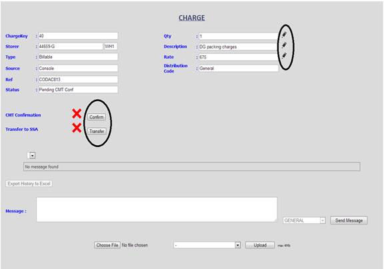Viewport: 384px width, 269px height.
Task: Click the Status field showing Pending CMT Conf
Action: [78, 90]
